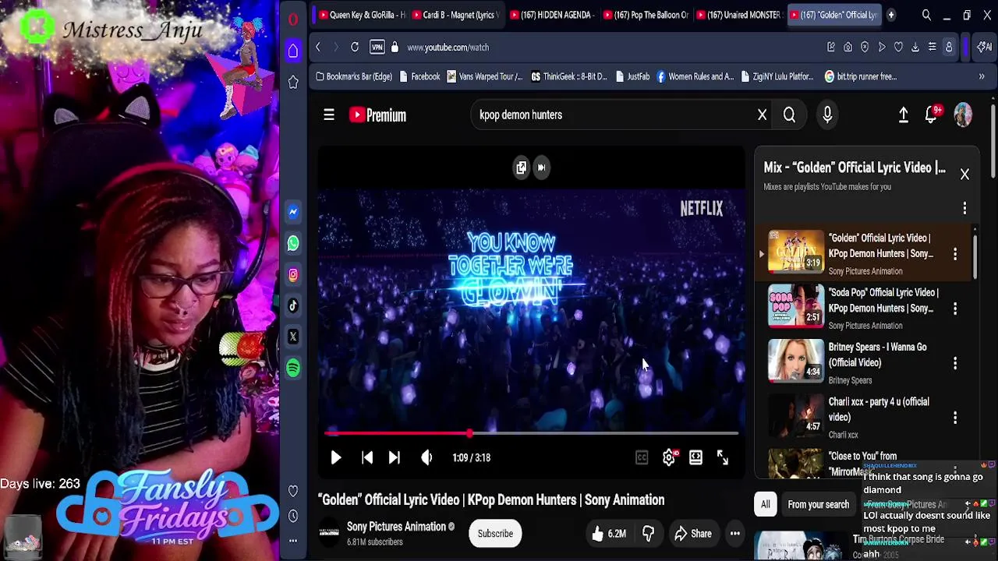Open sidebar more options dots
Screen dimensions: 998x561
[x=293, y=540]
